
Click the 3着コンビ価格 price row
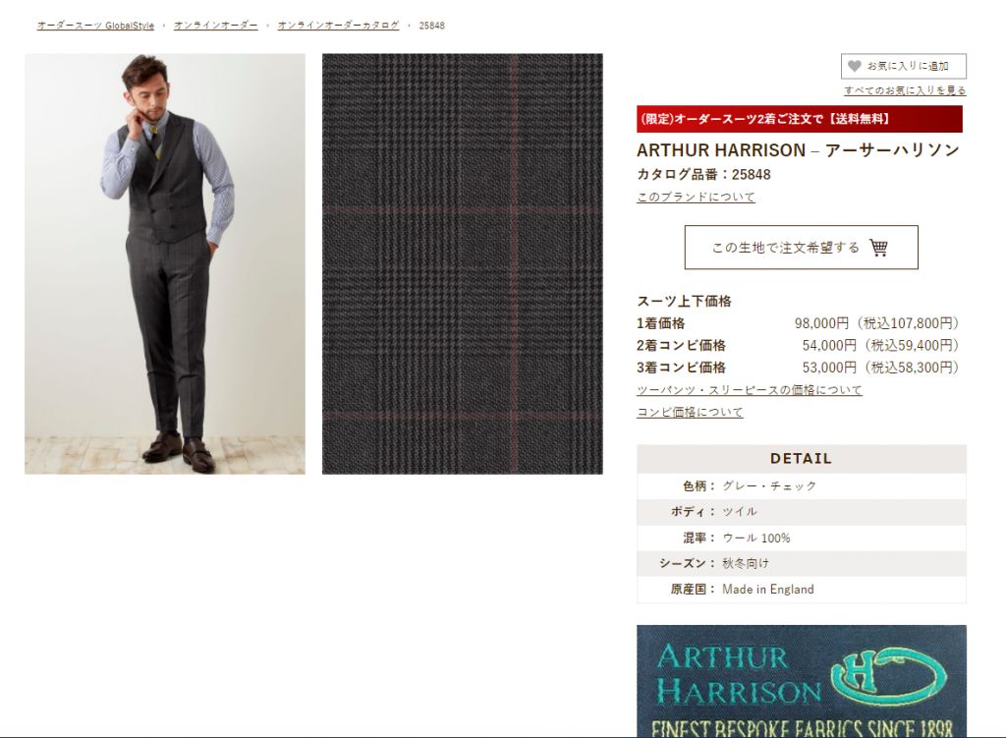coord(798,368)
